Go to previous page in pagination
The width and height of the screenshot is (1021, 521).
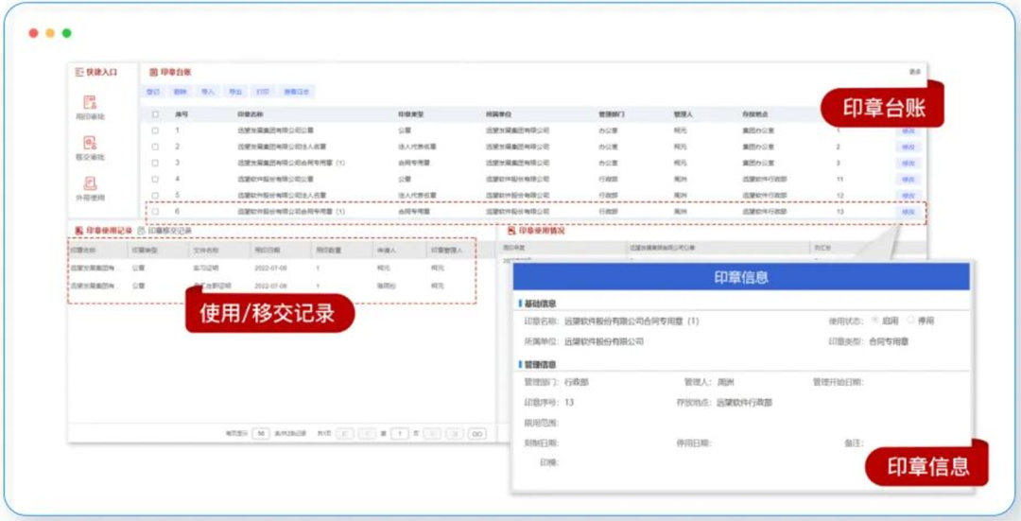[x=367, y=434]
